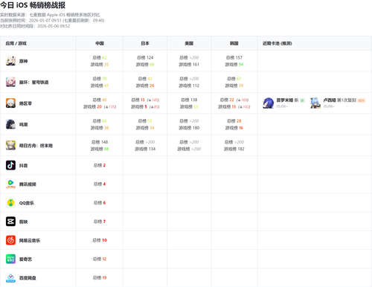372x287 pixels.
Task: Click the 网易云音乐 name text
Action: [30, 240]
